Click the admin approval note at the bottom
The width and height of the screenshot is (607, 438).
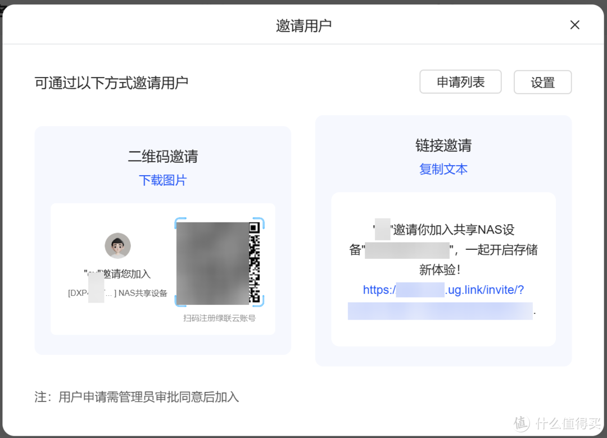pyautogui.click(x=137, y=397)
